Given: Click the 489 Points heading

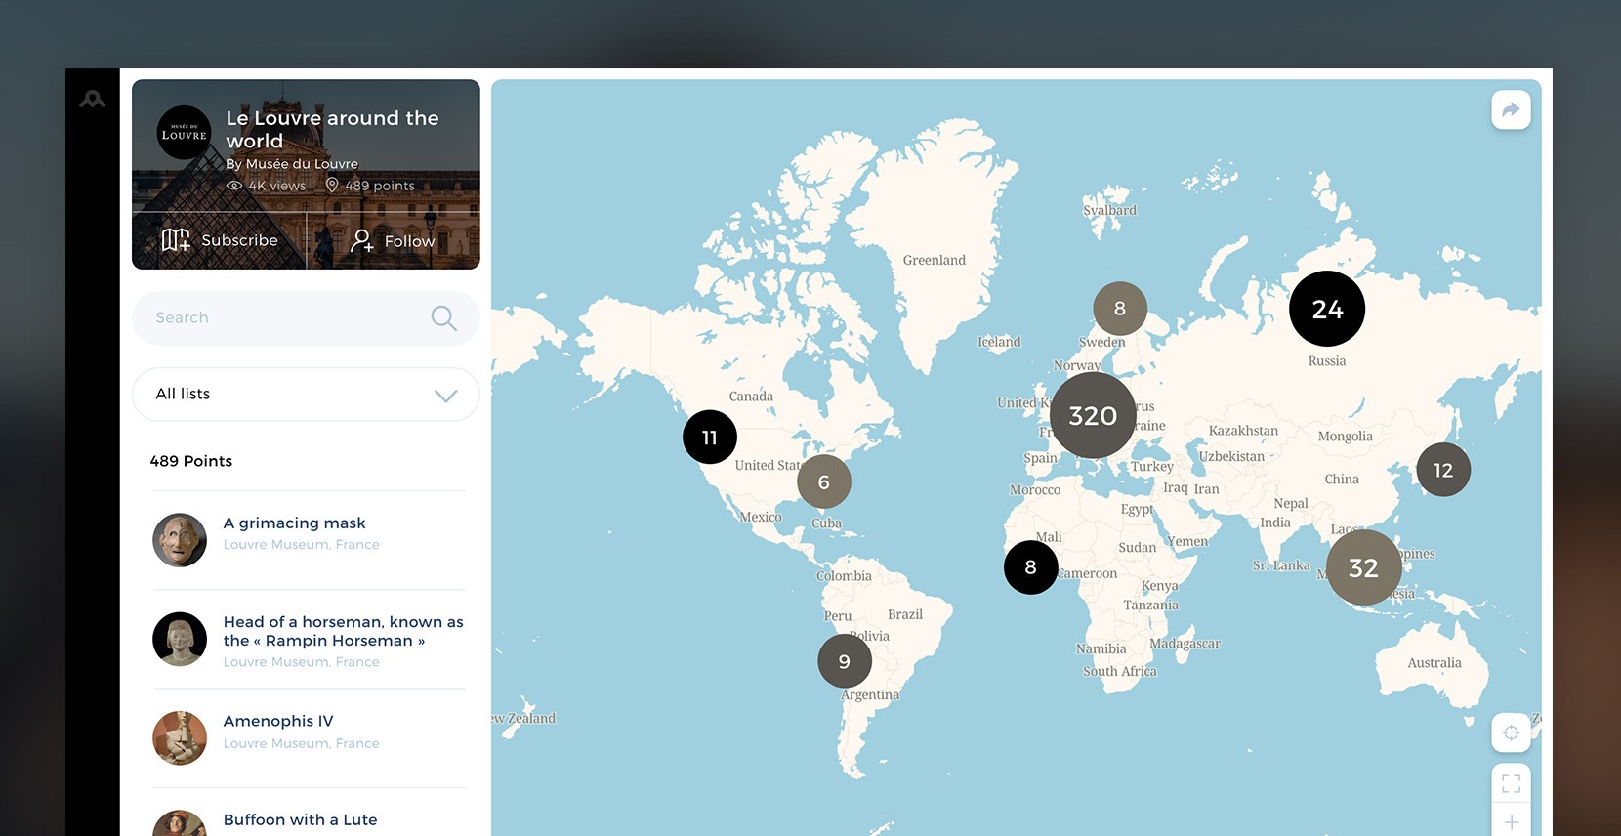Looking at the screenshot, I should coord(191,461).
